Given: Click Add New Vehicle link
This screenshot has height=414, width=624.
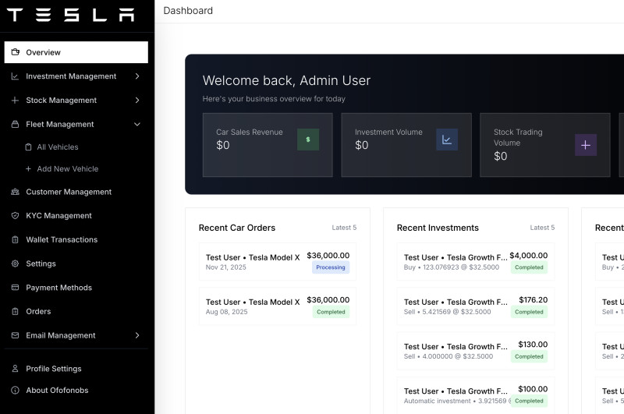Looking at the screenshot, I should point(67,168).
